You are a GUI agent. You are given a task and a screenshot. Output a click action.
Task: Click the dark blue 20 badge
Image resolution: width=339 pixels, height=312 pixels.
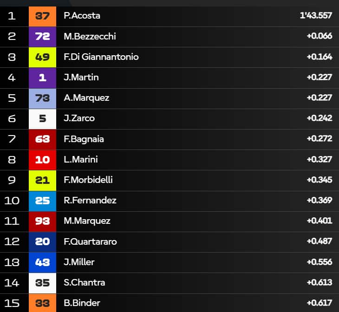pyautogui.click(x=42, y=241)
